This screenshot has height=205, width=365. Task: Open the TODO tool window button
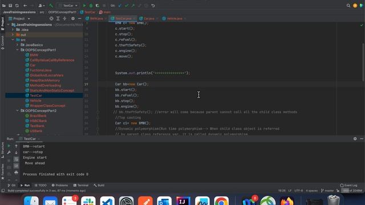pyautogui.click(x=40, y=185)
